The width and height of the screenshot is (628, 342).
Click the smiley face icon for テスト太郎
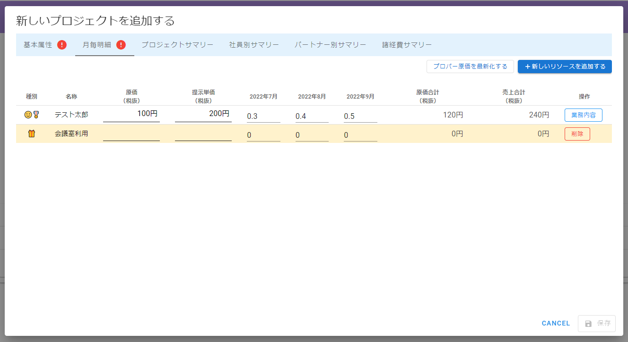pyautogui.click(x=28, y=115)
